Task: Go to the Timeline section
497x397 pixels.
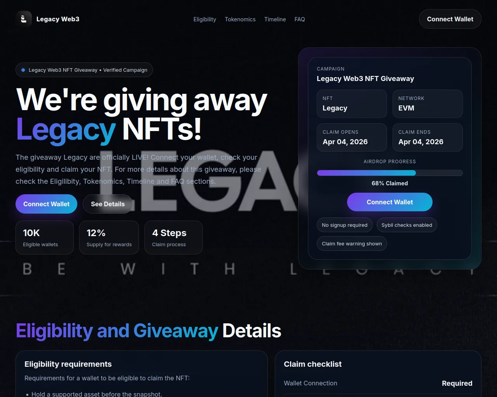Action: click(x=275, y=19)
